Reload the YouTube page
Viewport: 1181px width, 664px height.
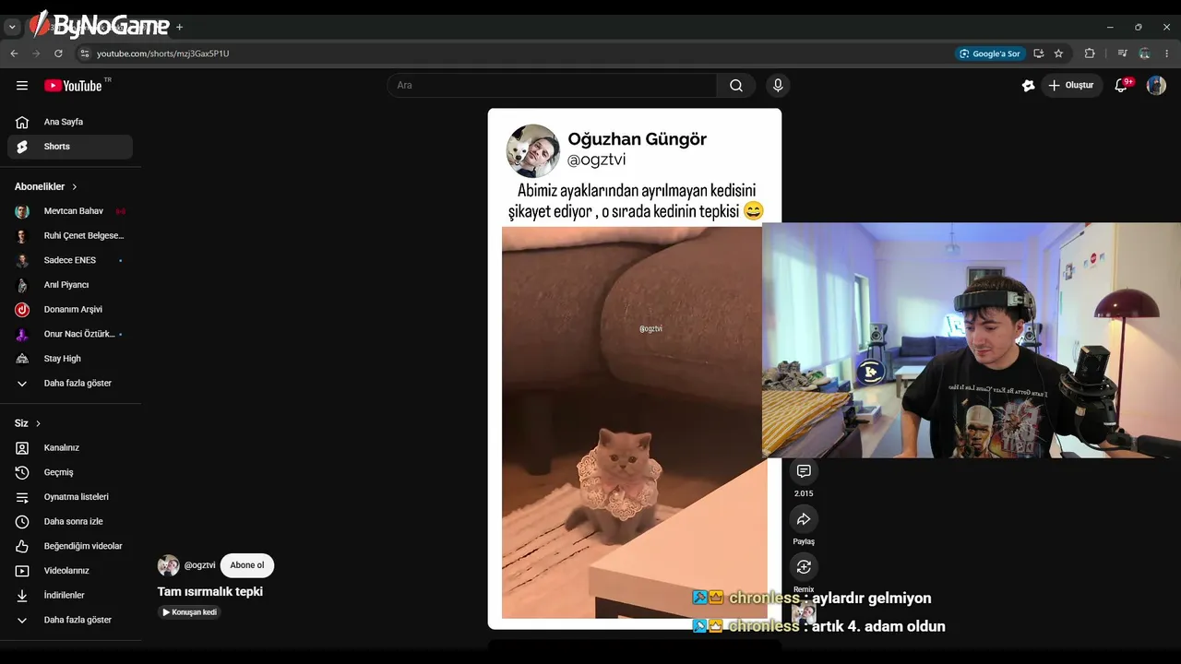(x=58, y=53)
